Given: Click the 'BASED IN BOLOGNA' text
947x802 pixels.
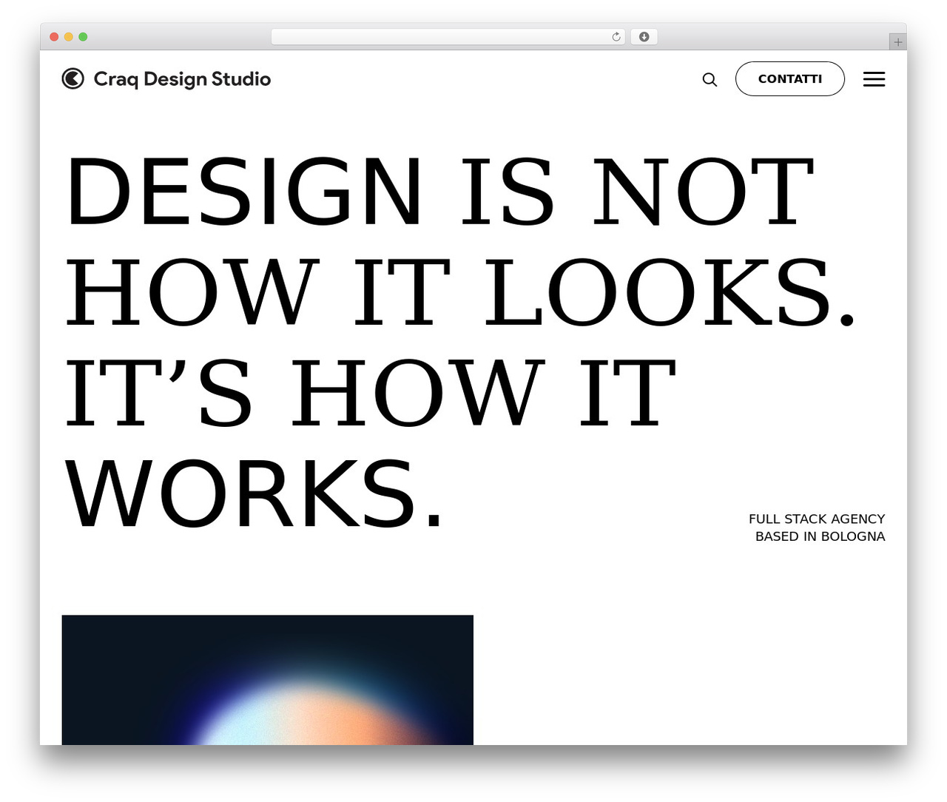Looking at the screenshot, I should coord(820,536).
